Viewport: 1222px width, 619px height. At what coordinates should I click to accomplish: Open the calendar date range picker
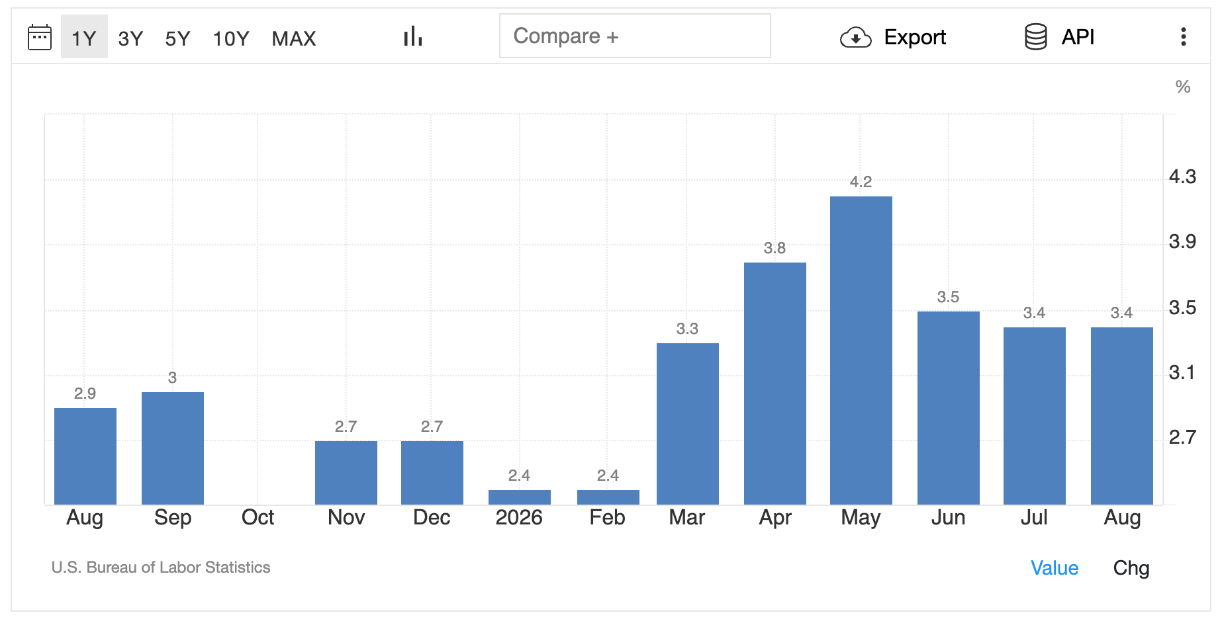coord(40,37)
